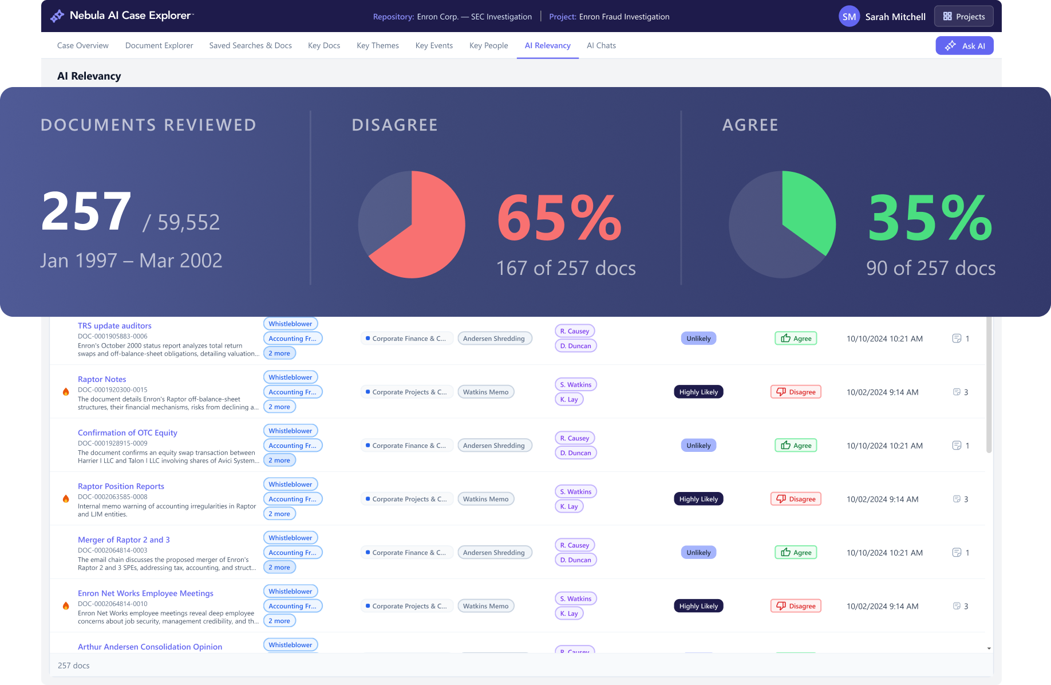Viewport: 1051px width, 685px height.
Task: Open the TRS update auditors document link
Action: pos(114,325)
